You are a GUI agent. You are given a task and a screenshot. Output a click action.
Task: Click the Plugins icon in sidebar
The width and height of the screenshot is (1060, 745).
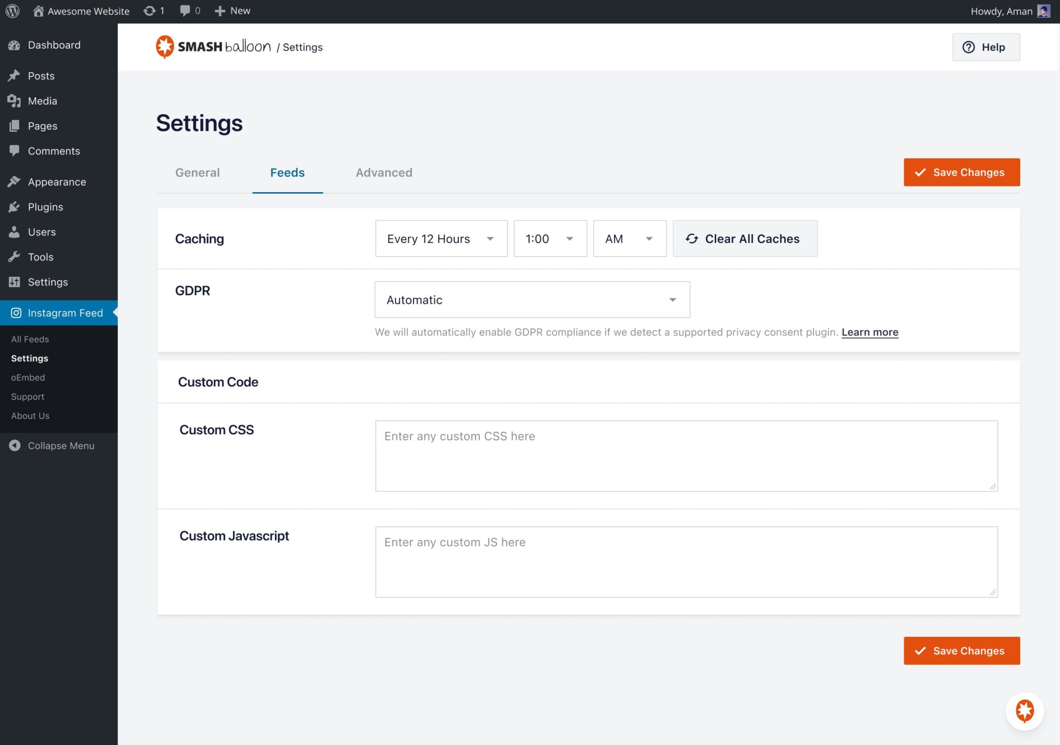14,207
